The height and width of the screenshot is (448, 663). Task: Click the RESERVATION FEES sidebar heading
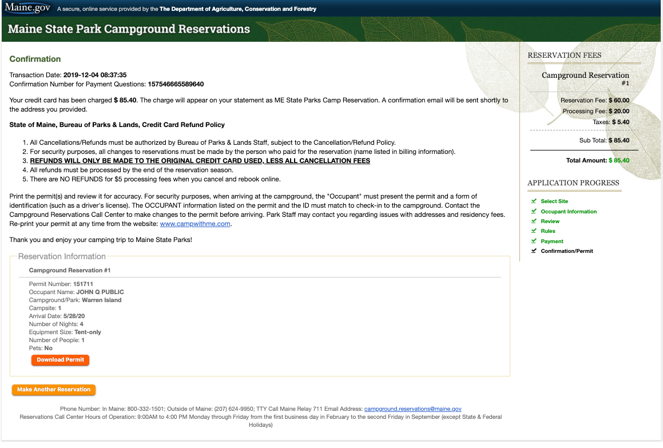pos(565,55)
